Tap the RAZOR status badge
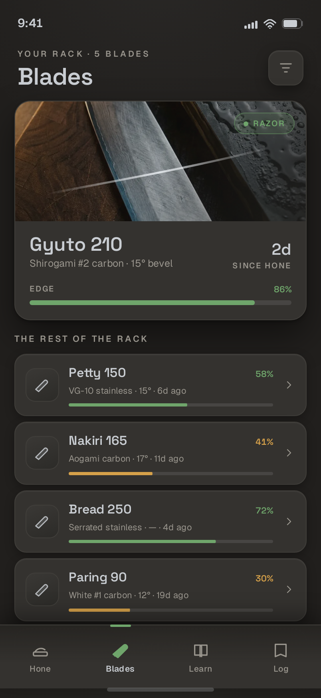 point(264,123)
